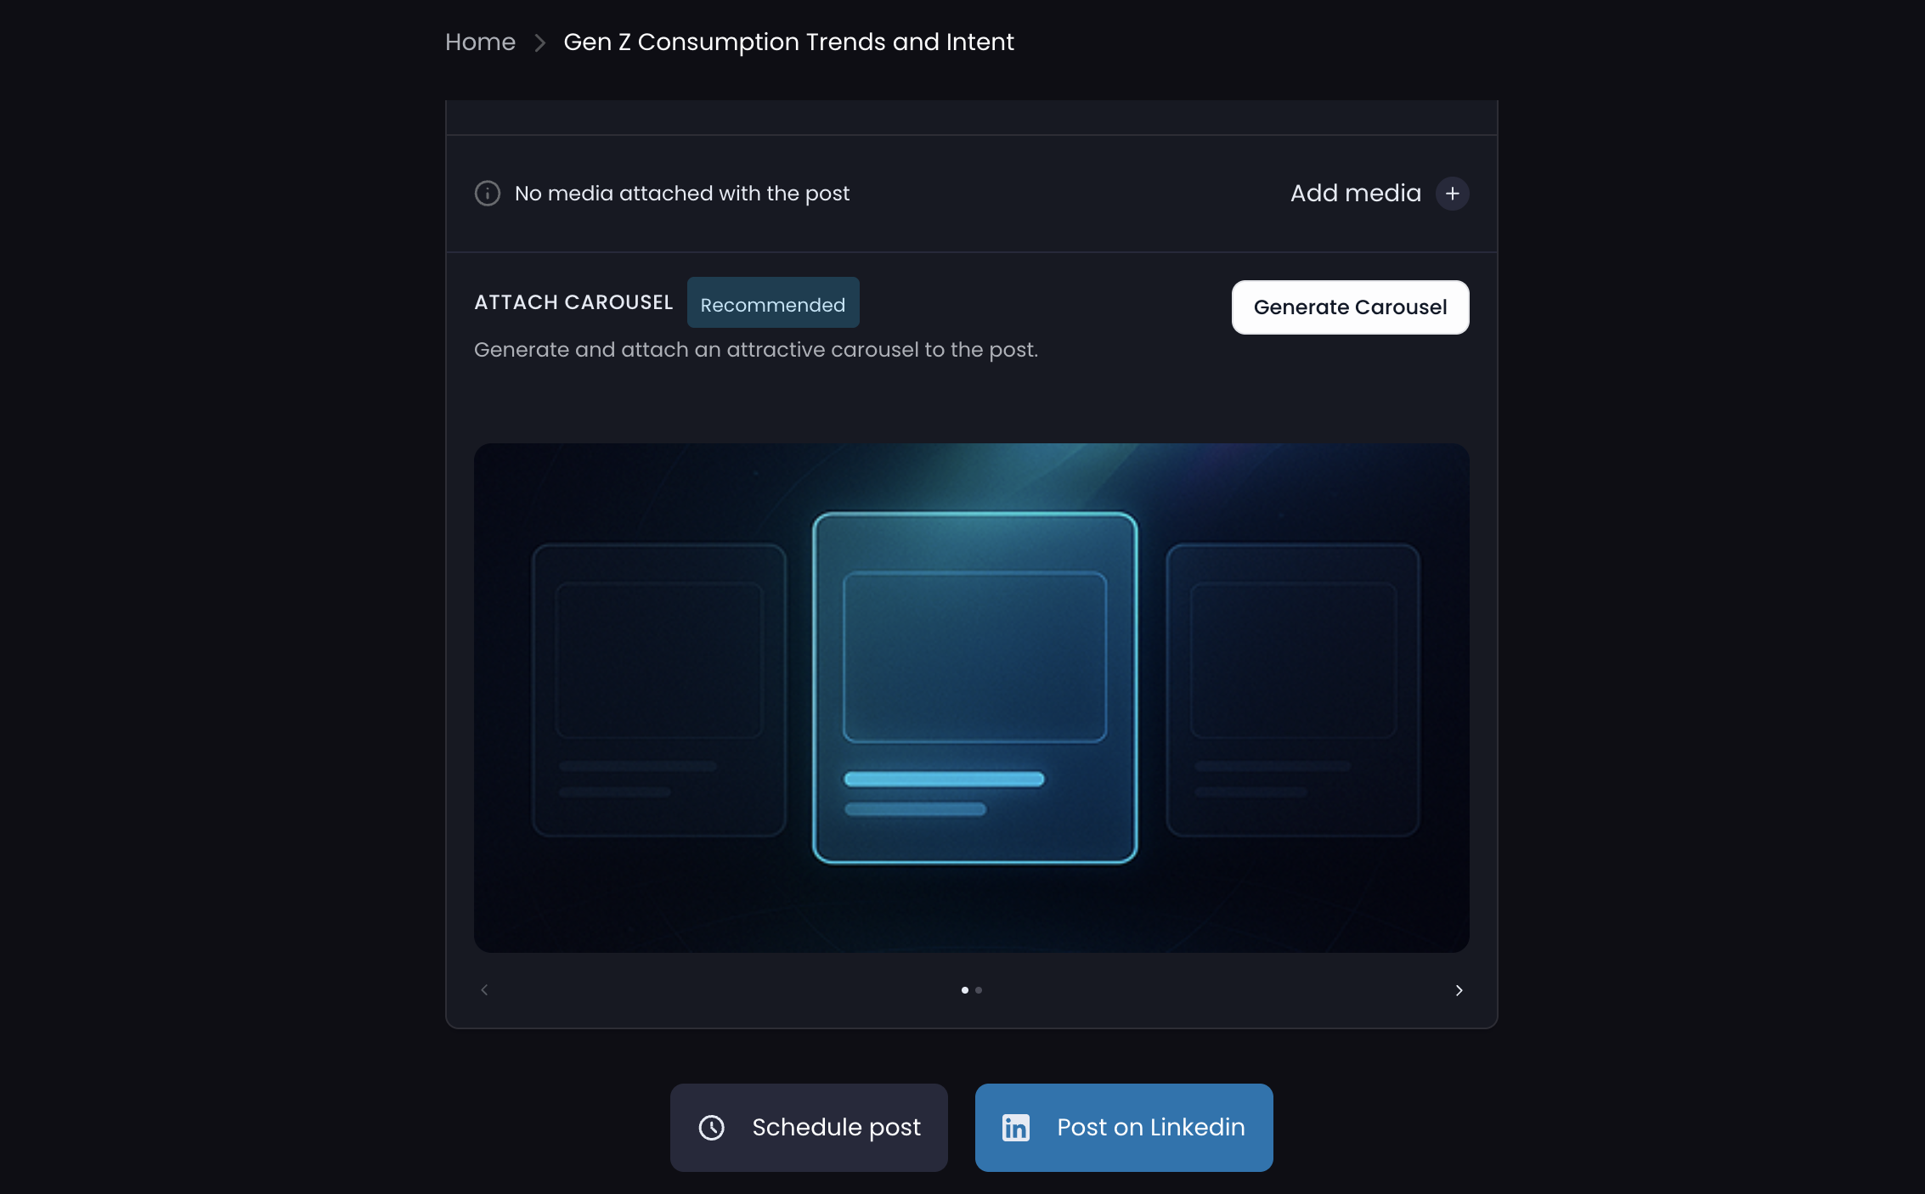The width and height of the screenshot is (1925, 1194).
Task: Click the ATTACH CAROUSEL heading
Action: [573, 303]
